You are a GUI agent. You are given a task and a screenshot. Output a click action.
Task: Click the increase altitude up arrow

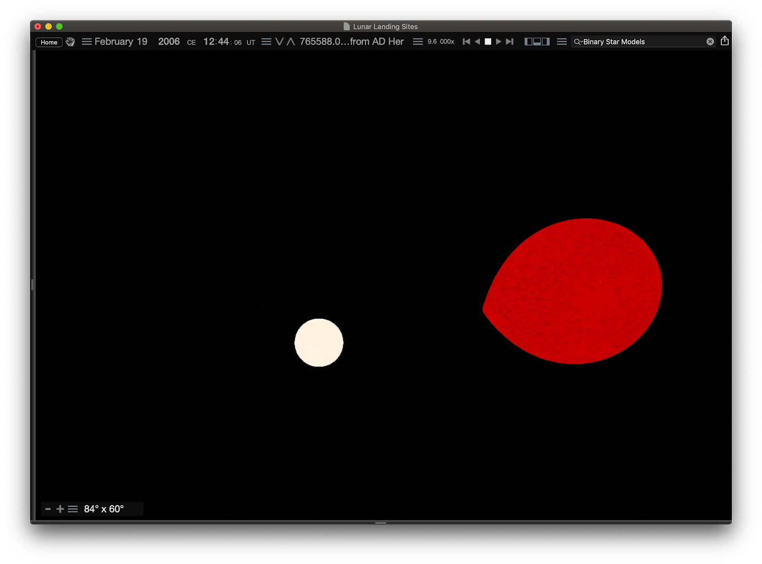pos(291,42)
